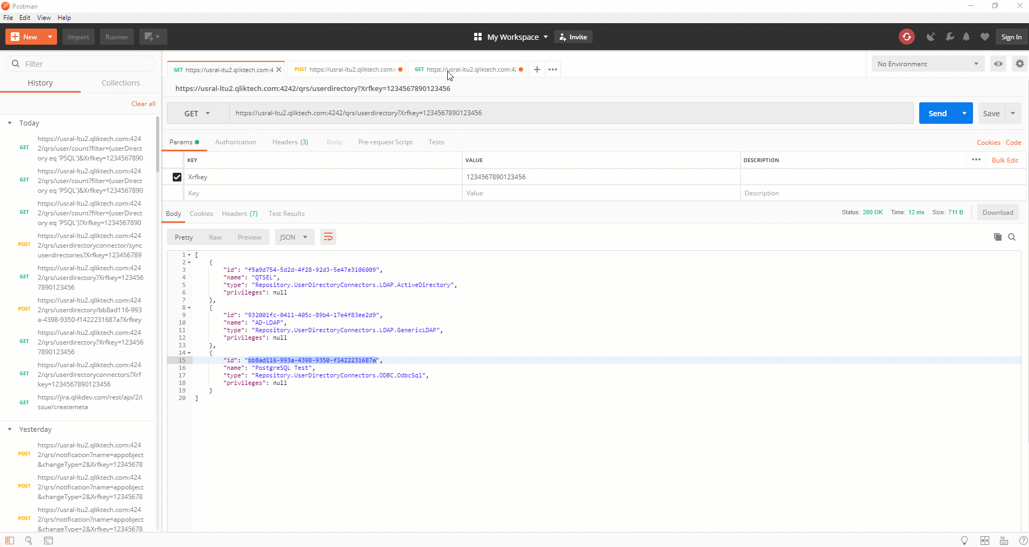Viewport: 1029px width, 547px height.
Task: Click the Clear all history link
Action: point(143,104)
